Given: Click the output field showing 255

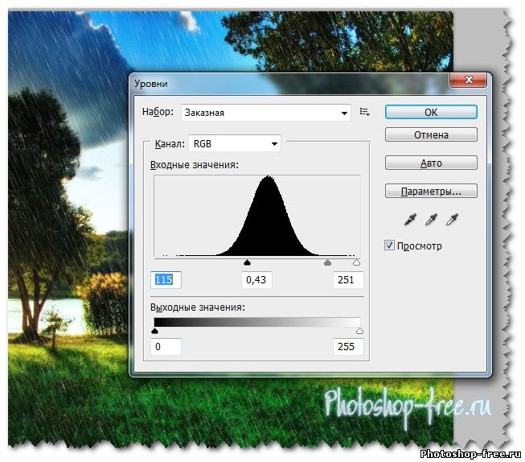Looking at the screenshot, I should pyautogui.click(x=348, y=347).
